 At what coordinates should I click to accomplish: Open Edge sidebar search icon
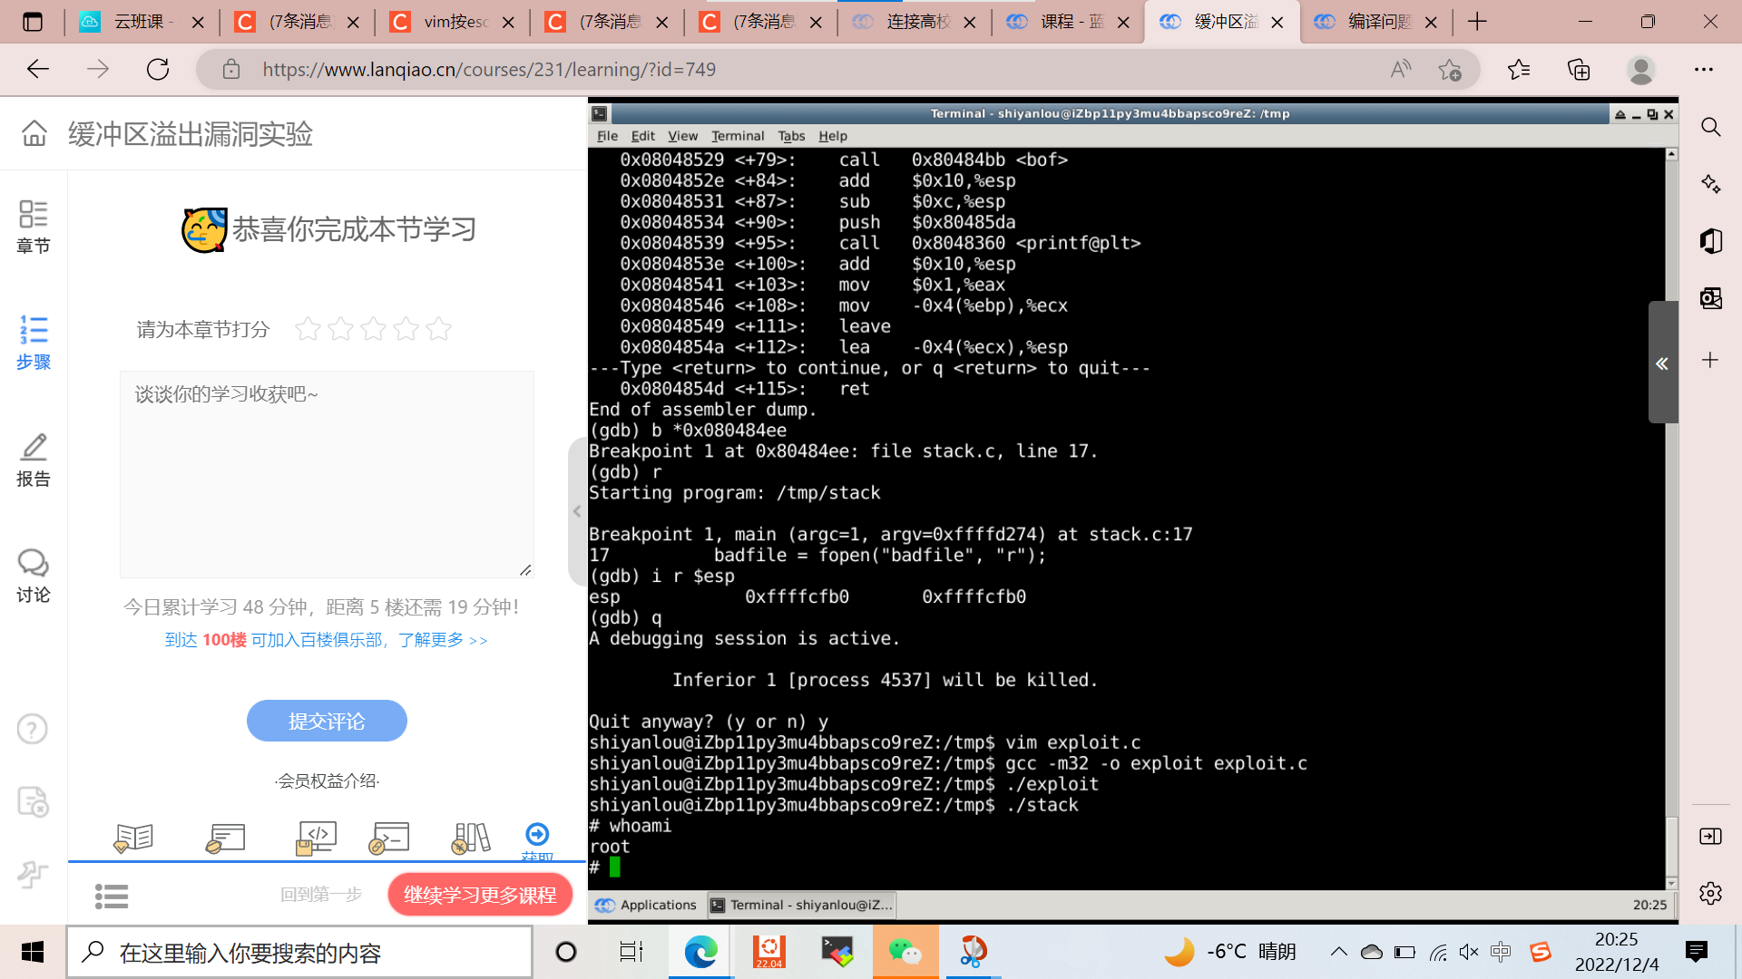(1710, 127)
